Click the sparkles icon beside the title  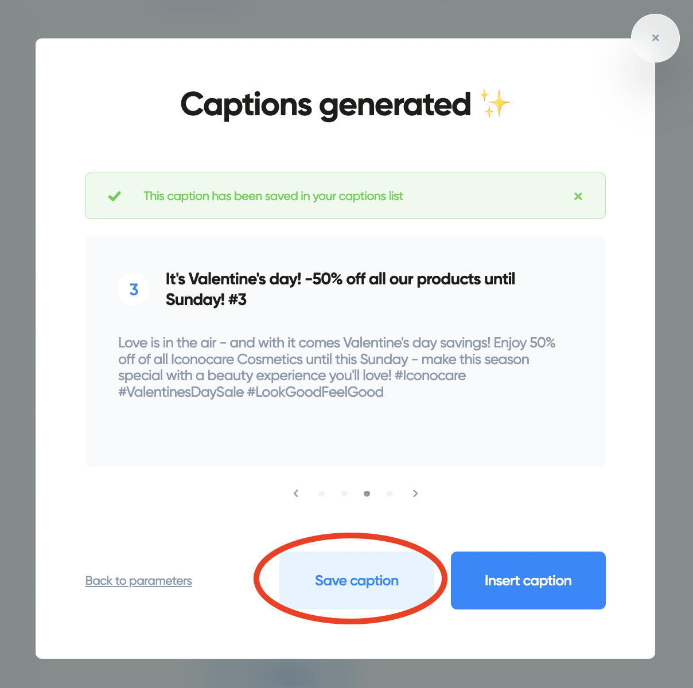click(x=495, y=103)
